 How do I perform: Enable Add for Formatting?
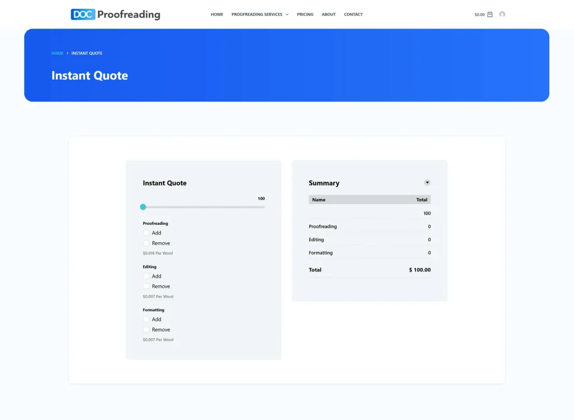click(146, 319)
